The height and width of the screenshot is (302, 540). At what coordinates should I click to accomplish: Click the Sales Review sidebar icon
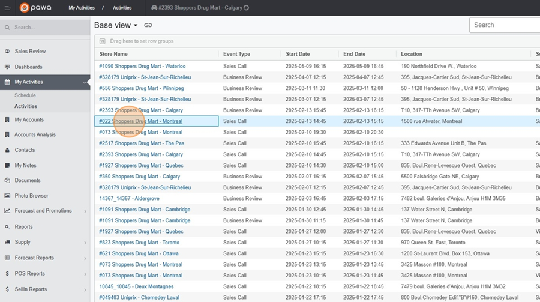tap(7, 51)
